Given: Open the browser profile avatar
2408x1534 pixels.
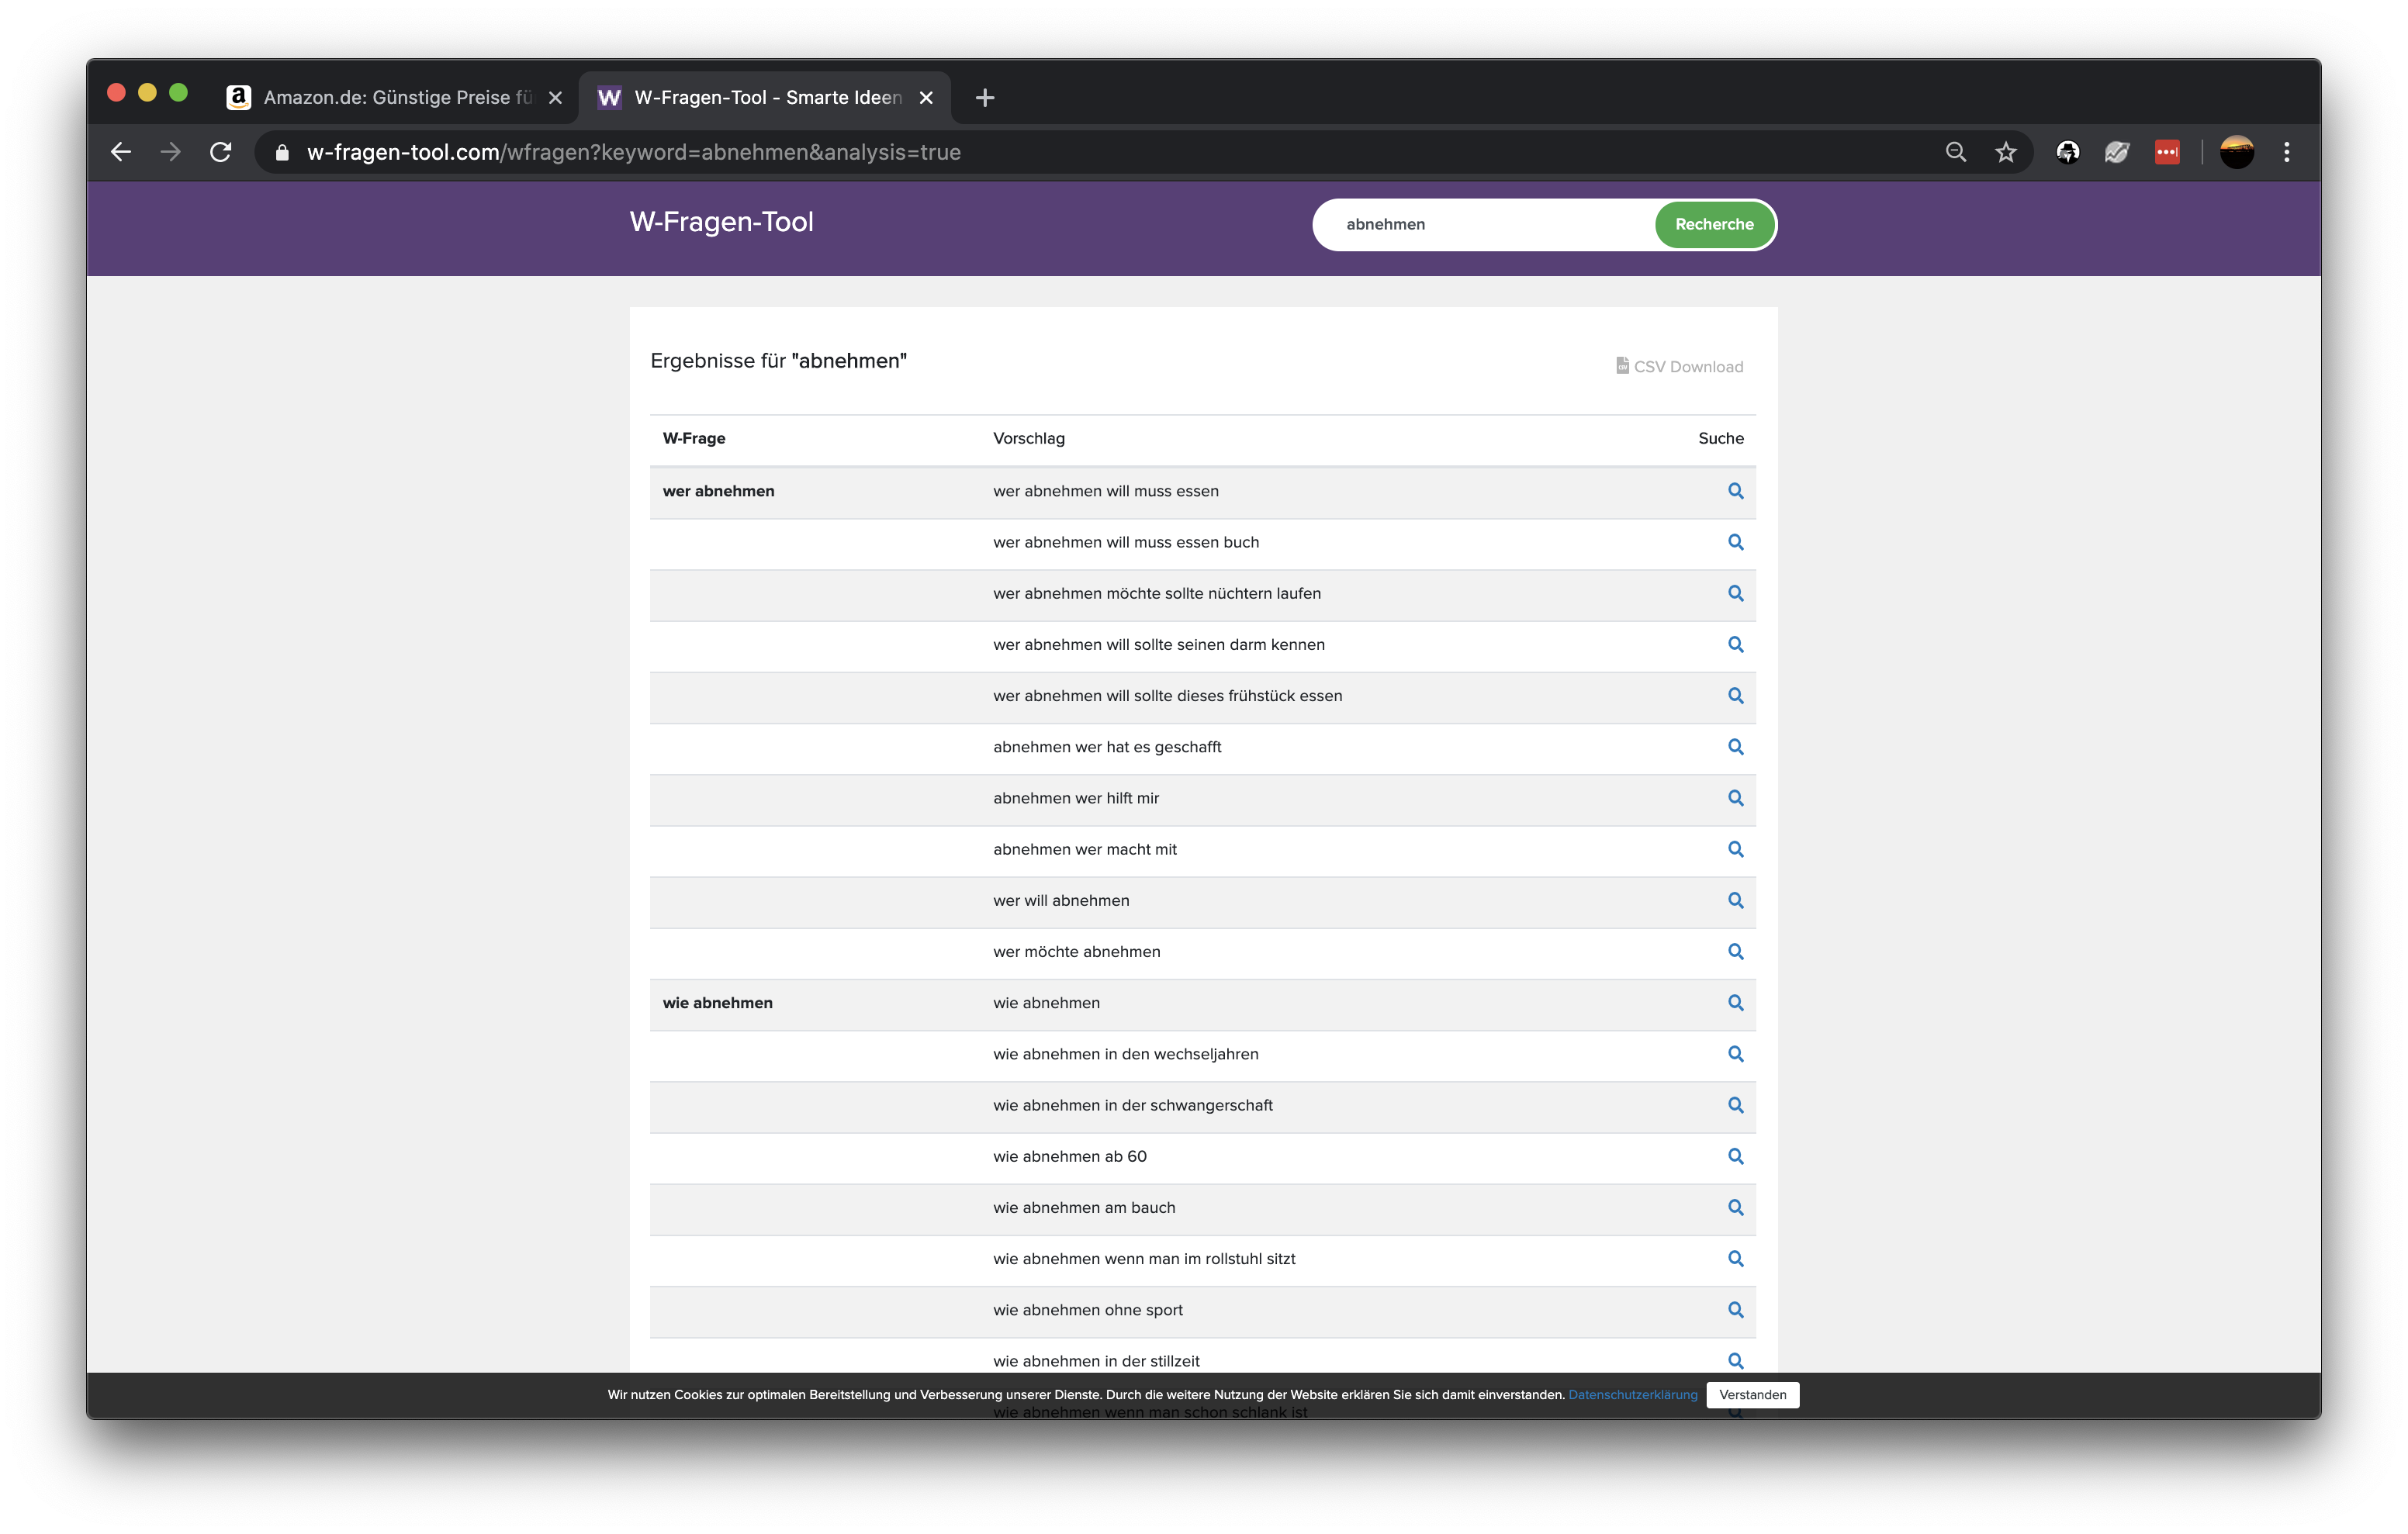Looking at the screenshot, I should pyautogui.click(x=2236, y=152).
